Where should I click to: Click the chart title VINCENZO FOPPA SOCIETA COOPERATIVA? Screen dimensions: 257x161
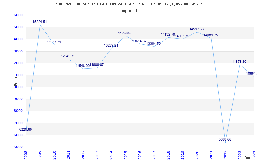[128, 4]
